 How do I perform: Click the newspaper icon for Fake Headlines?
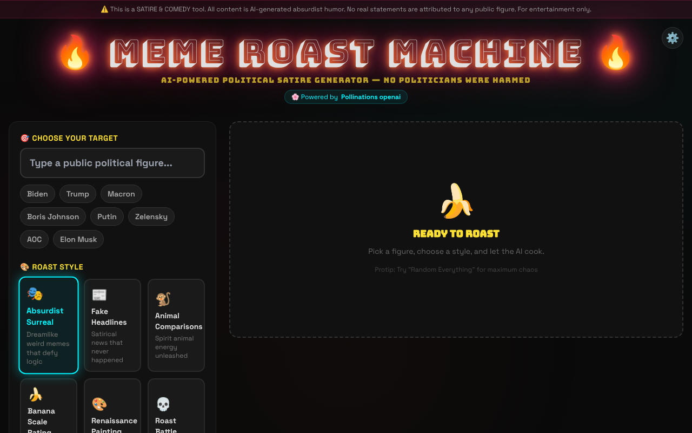99,295
